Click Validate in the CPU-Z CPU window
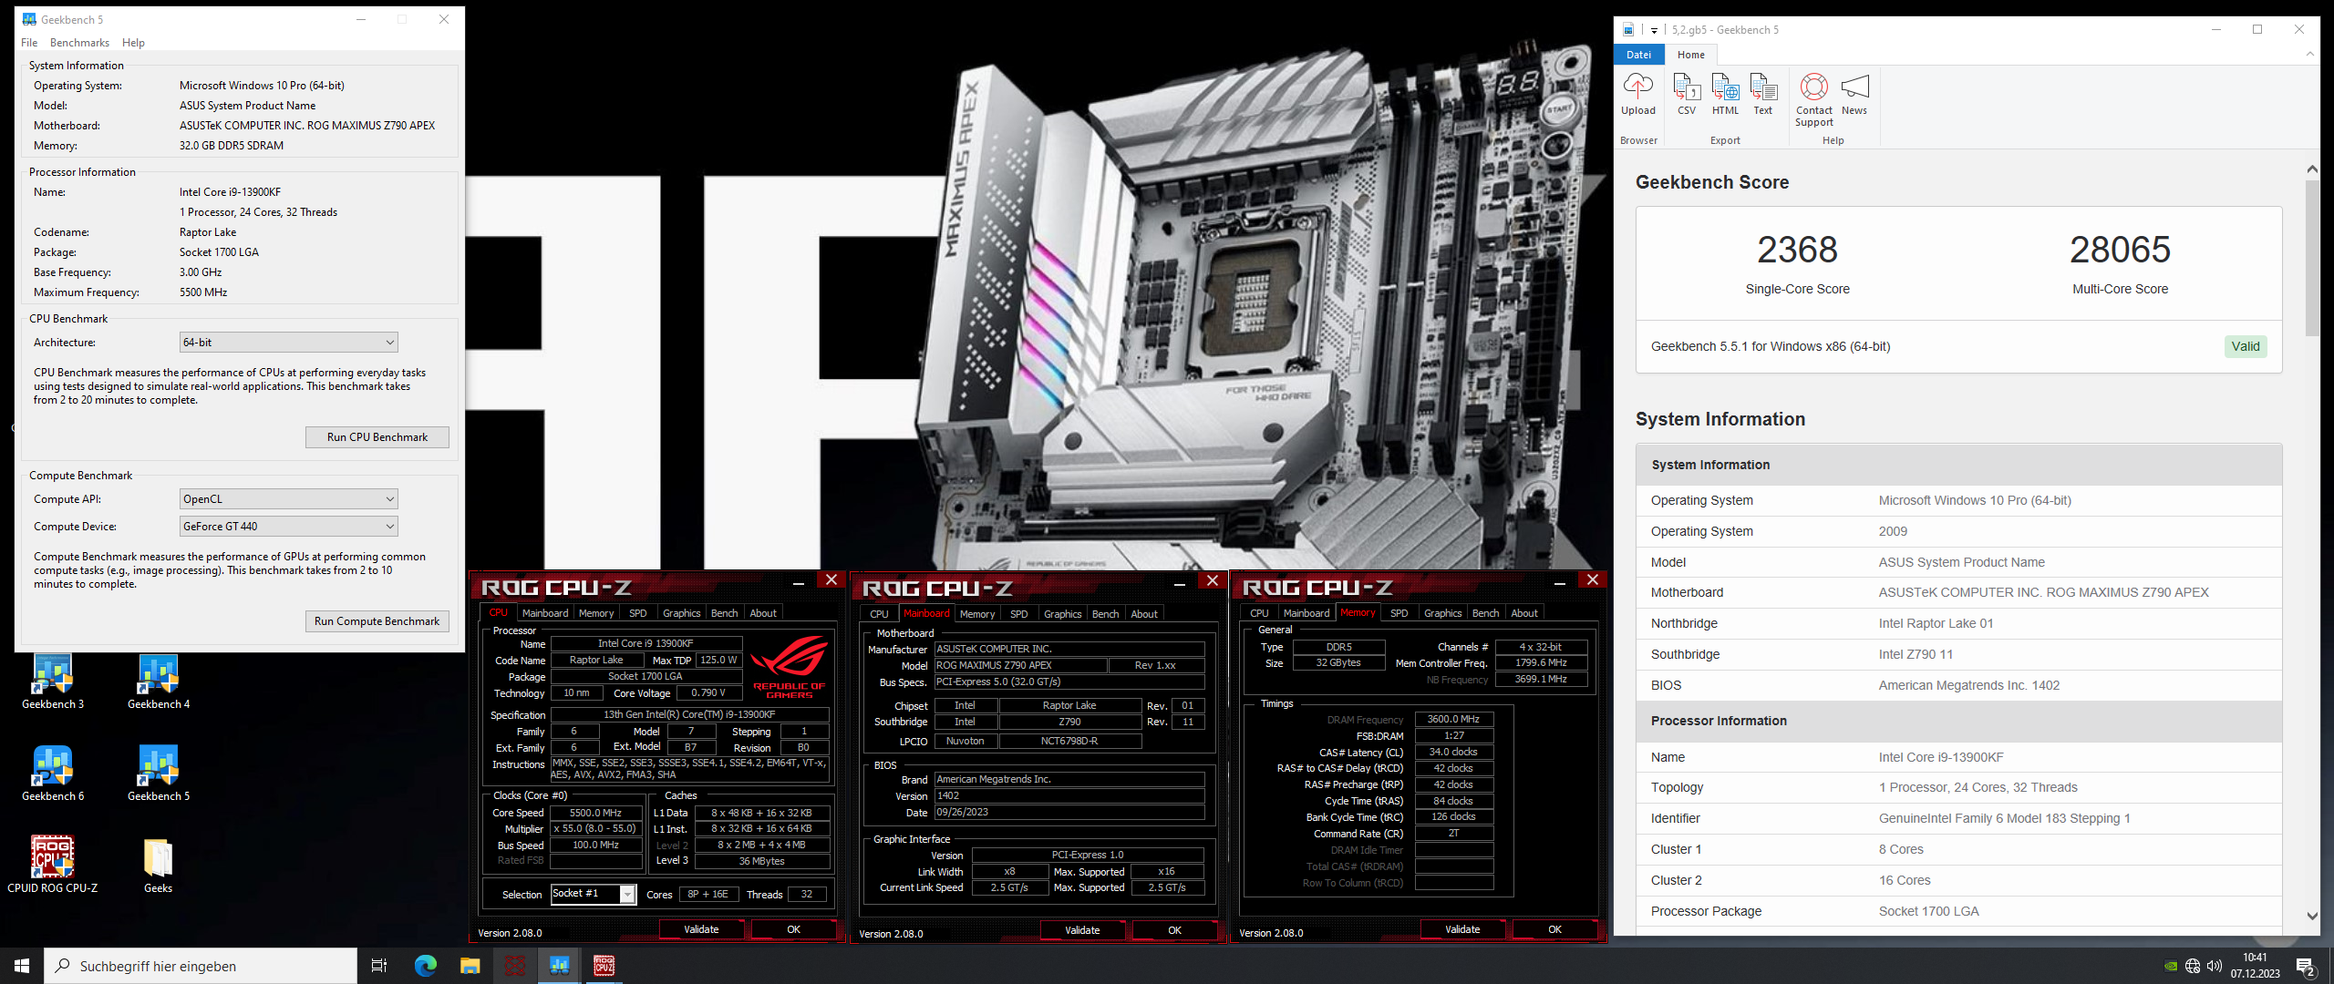 point(701,929)
